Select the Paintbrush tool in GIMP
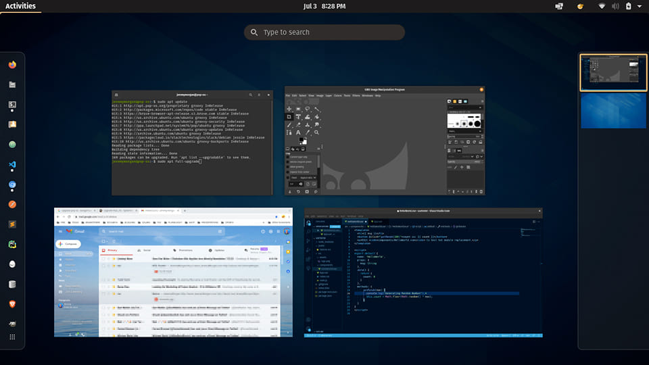 [x=289, y=124]
